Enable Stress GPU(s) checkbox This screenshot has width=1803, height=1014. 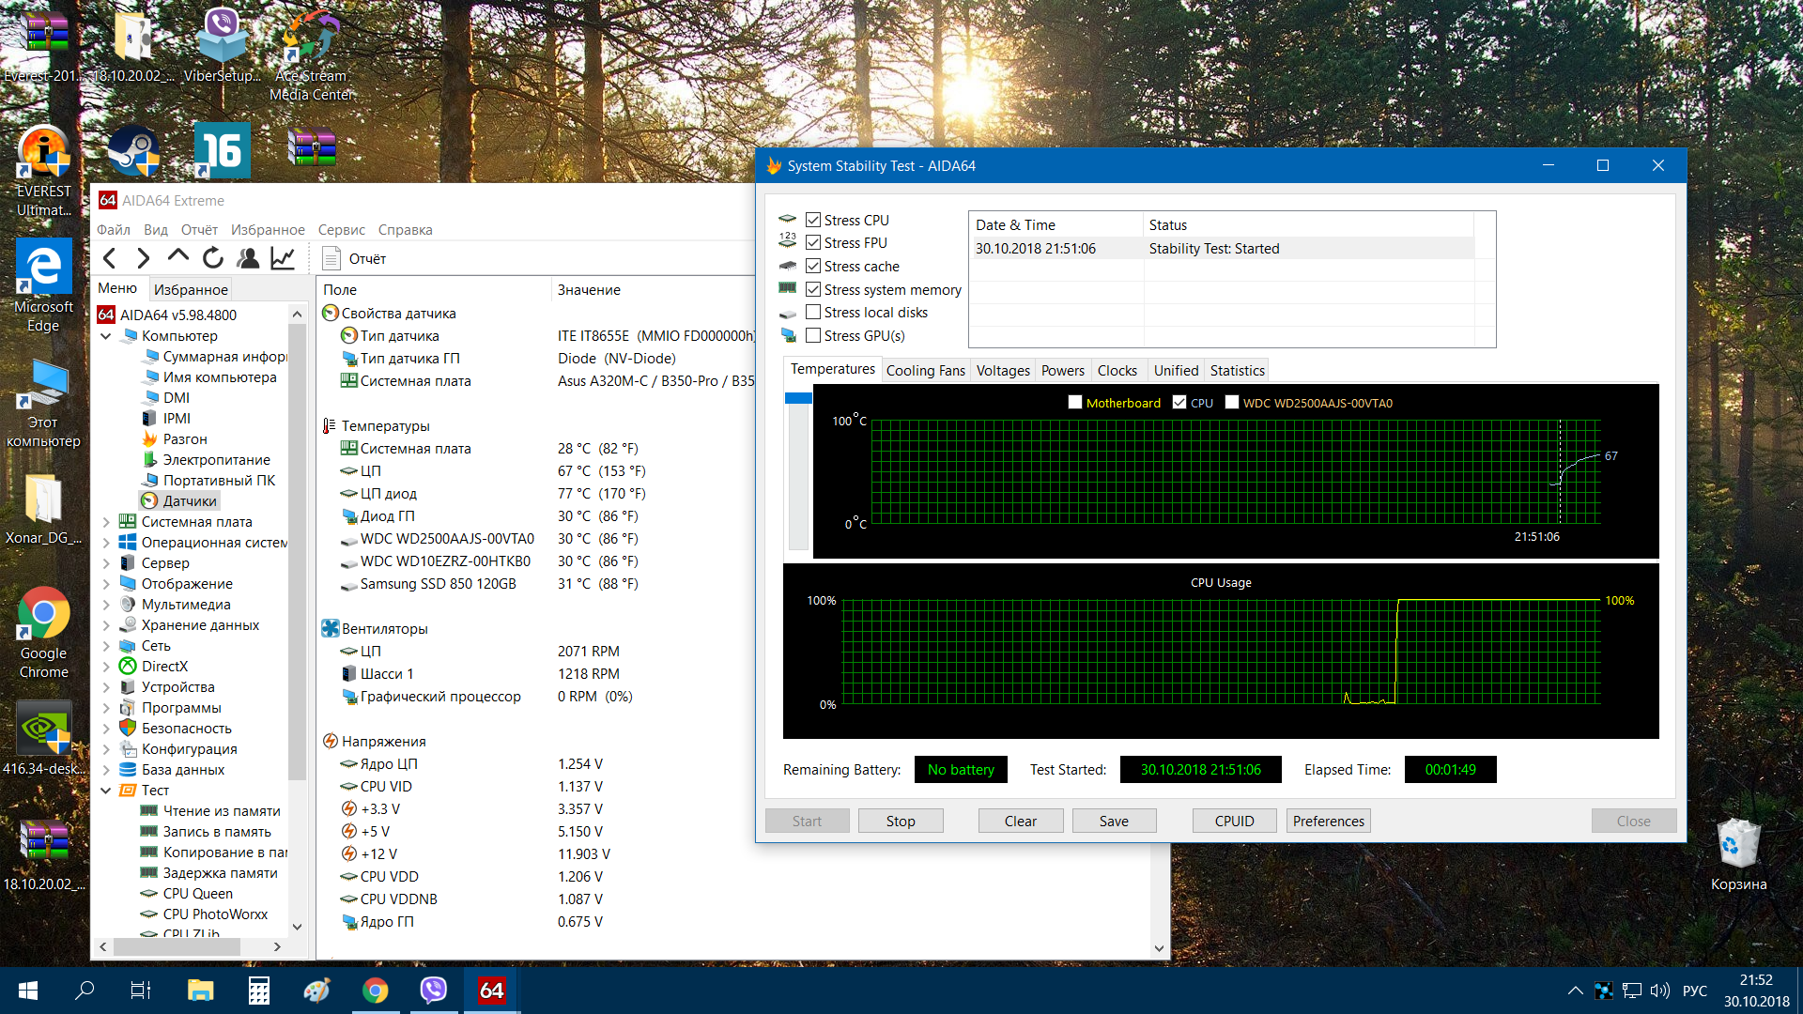coord(813,336)
